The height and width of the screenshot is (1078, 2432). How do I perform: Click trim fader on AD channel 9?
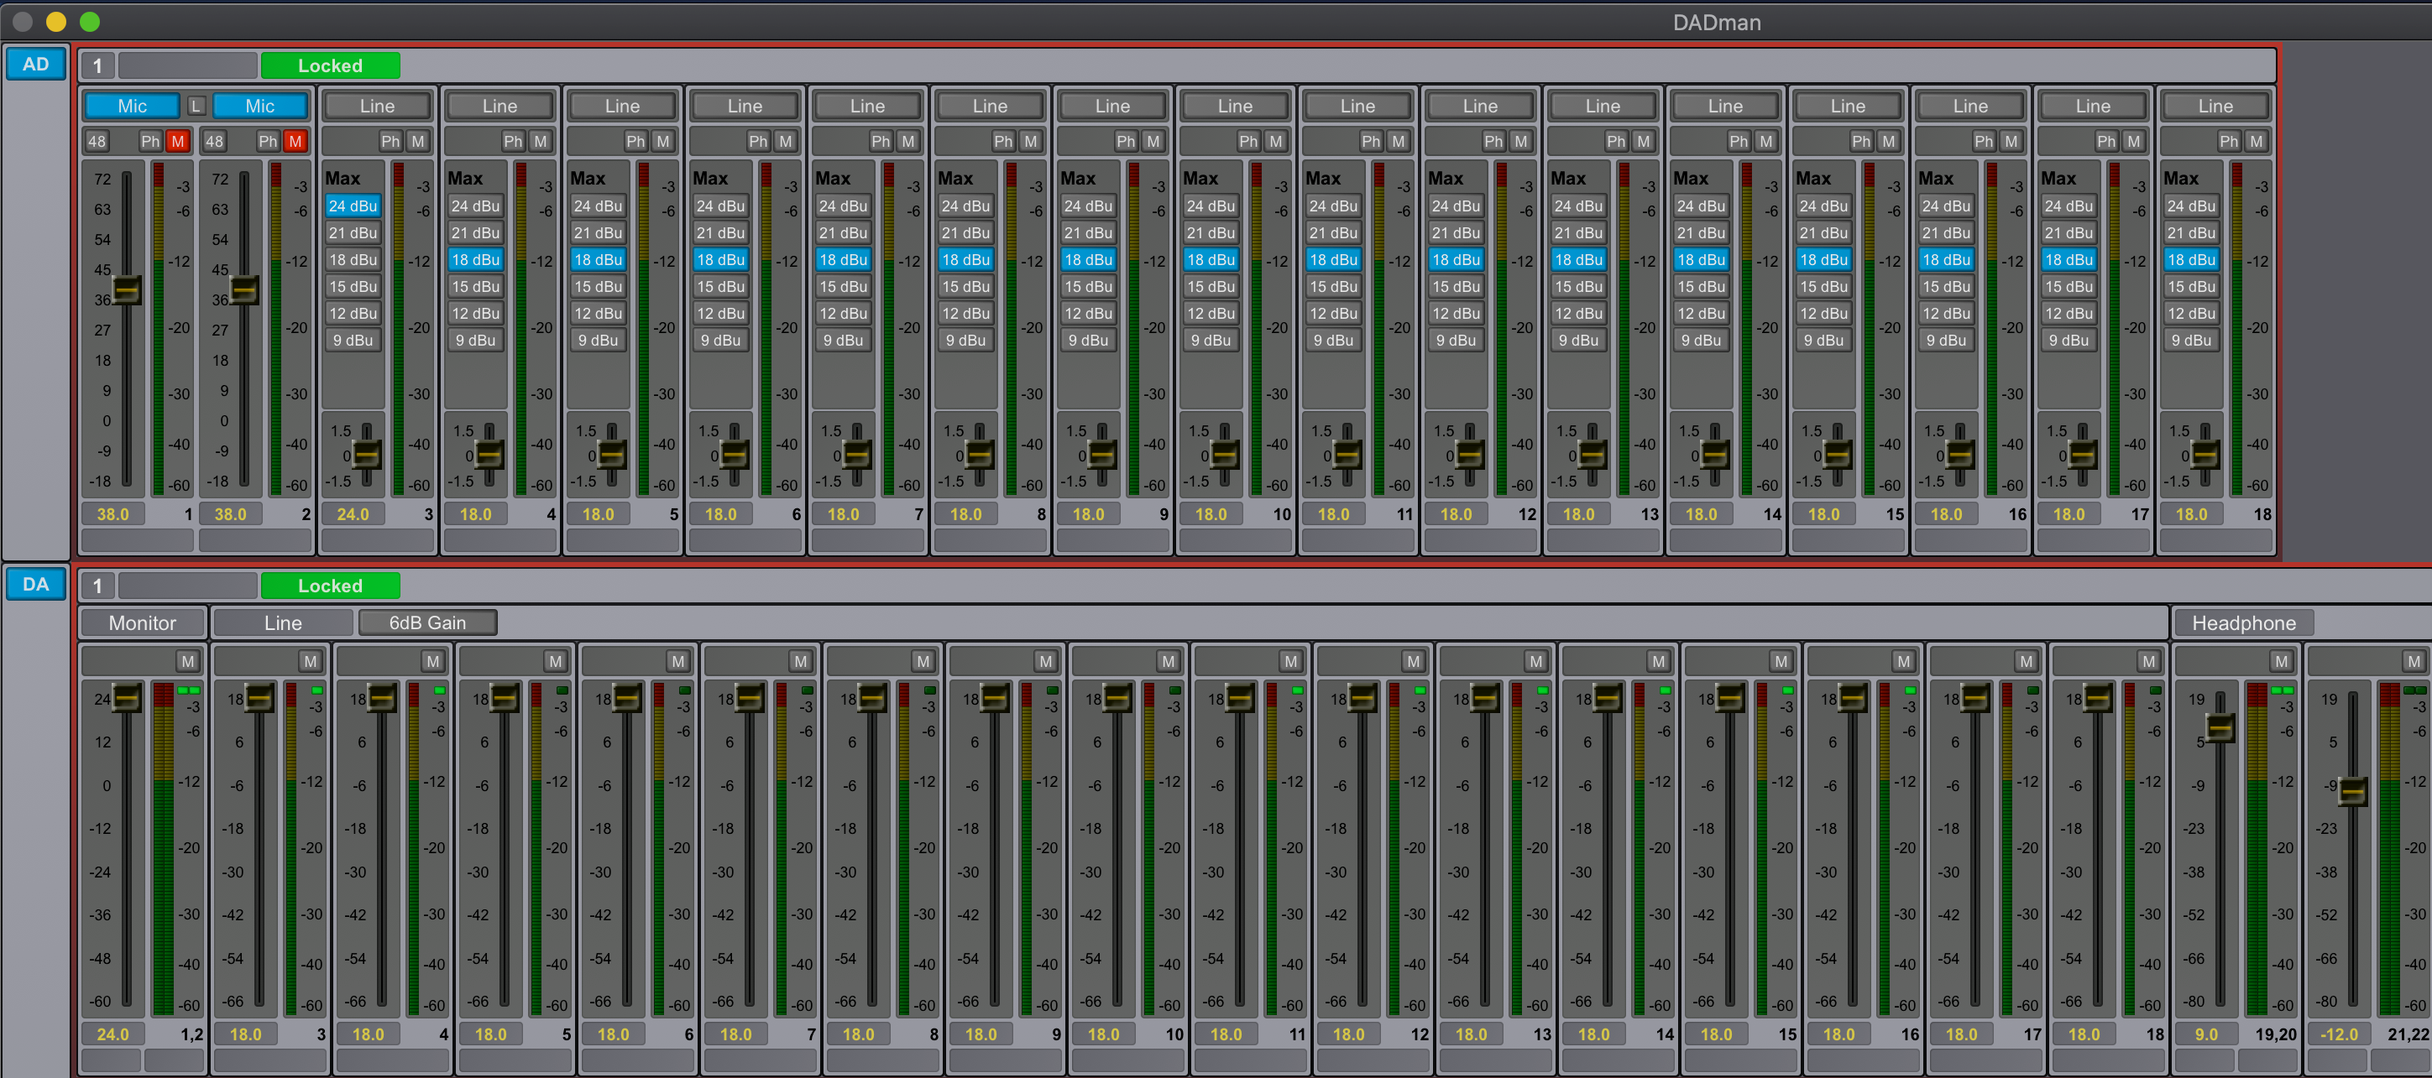coord(1103,455)
